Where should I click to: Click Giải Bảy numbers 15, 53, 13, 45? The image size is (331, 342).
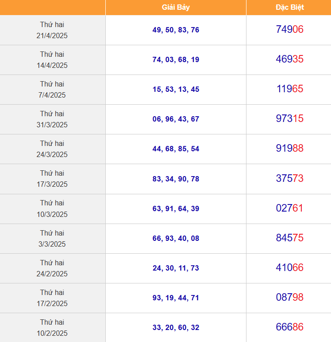176,90
